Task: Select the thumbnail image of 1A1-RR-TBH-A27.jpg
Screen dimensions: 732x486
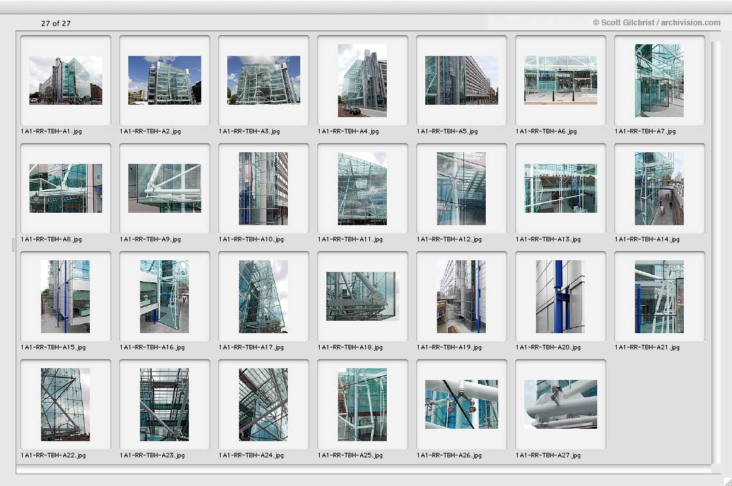Action: (x=561, y=405)
